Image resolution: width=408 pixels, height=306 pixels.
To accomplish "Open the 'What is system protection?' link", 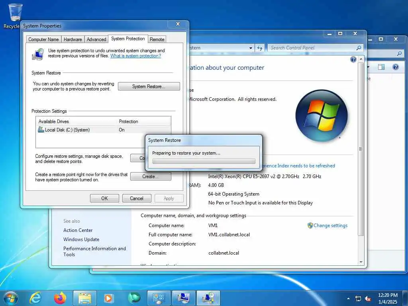I will (x=135, y=56).
